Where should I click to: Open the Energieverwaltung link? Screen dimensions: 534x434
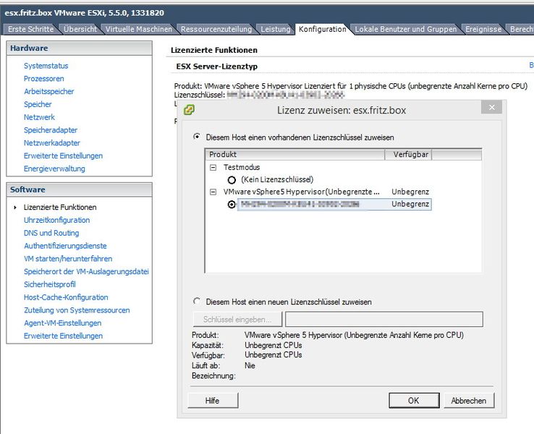click(54, 169)
